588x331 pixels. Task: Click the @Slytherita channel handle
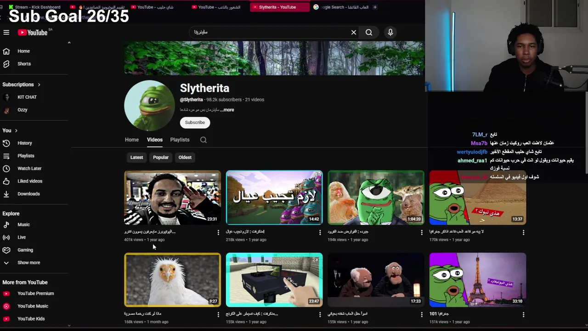[192, 100]
